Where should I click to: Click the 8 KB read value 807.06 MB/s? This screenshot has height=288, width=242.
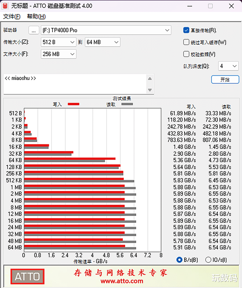click(217, 140)
